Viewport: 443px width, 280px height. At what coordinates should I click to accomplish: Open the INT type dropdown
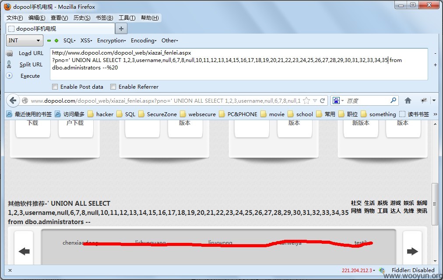click(x=25, y=40)
